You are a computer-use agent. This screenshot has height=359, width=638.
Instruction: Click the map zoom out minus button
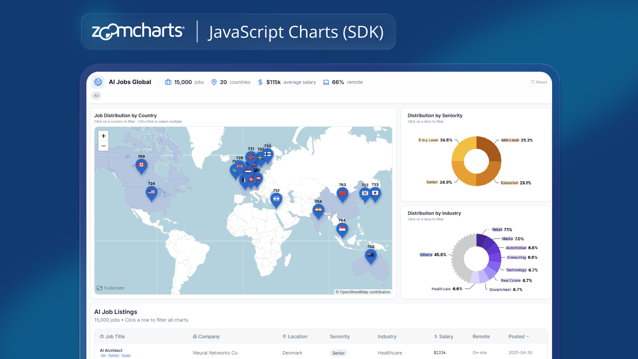pos(103,146)
